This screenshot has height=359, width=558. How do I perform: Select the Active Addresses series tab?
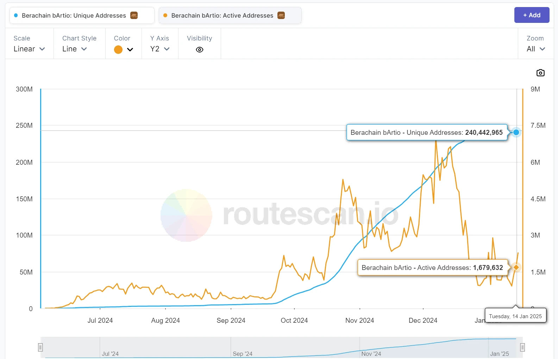point(230,15)
